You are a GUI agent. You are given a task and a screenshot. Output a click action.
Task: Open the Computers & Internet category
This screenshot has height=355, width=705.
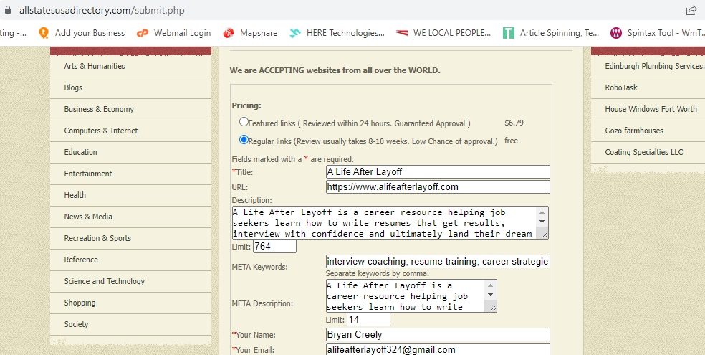point(101,131)
